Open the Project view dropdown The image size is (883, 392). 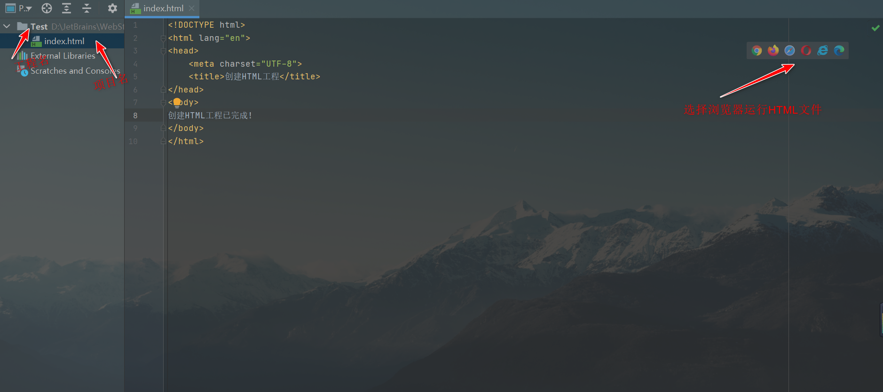[x=18, y=8]
